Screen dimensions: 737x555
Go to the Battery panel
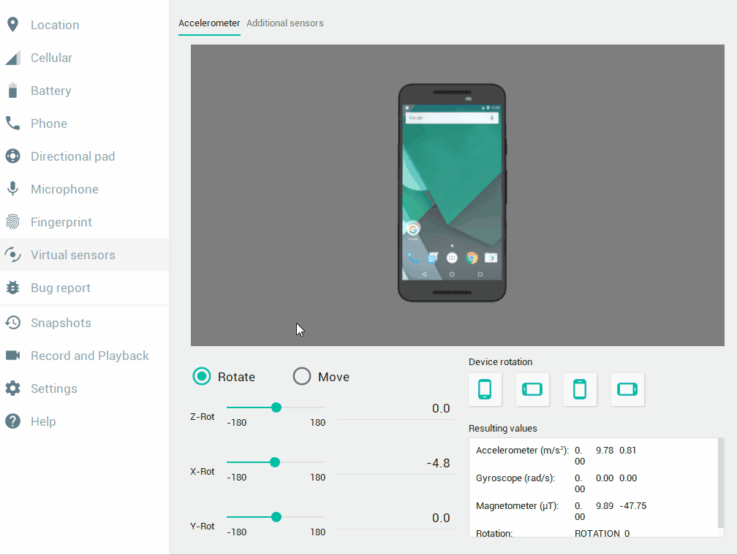pyautogui.click(x=50, y=91)
